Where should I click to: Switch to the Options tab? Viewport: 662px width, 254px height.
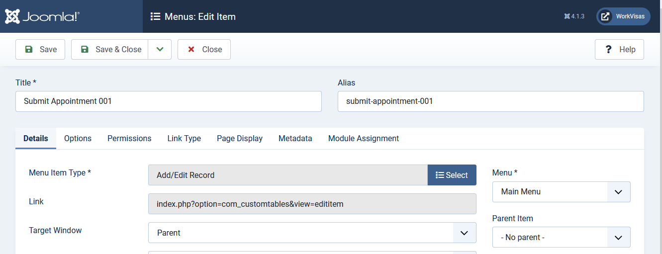pyautogui.click(x=78, y=138)
